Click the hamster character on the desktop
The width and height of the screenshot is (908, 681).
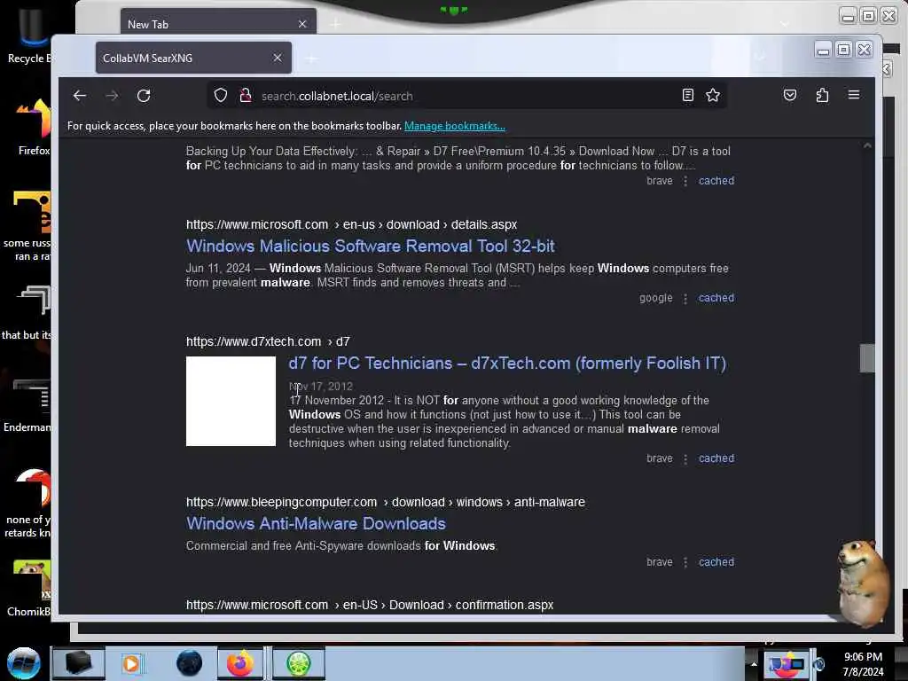862,582
